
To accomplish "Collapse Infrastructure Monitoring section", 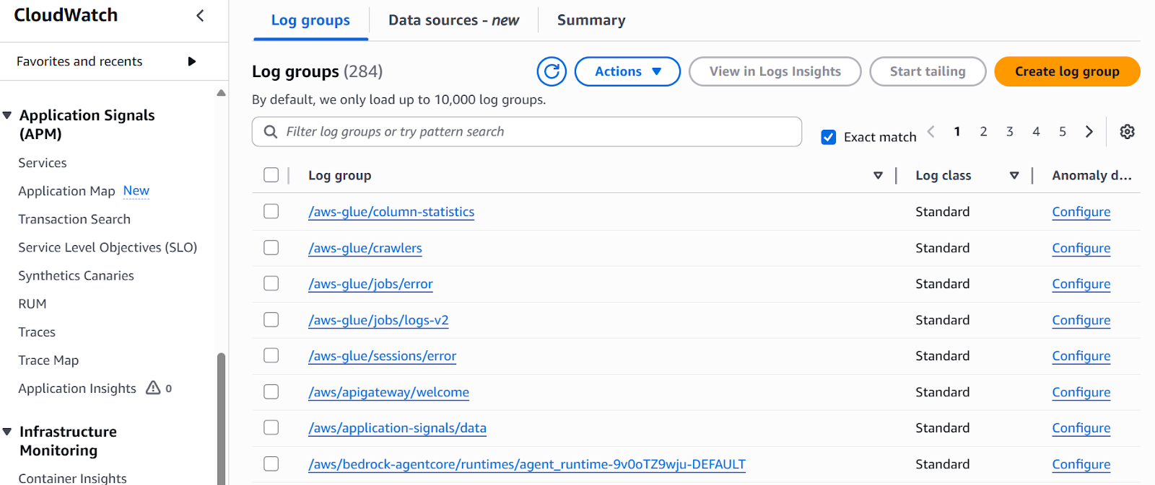I will [x=7, y=432].
